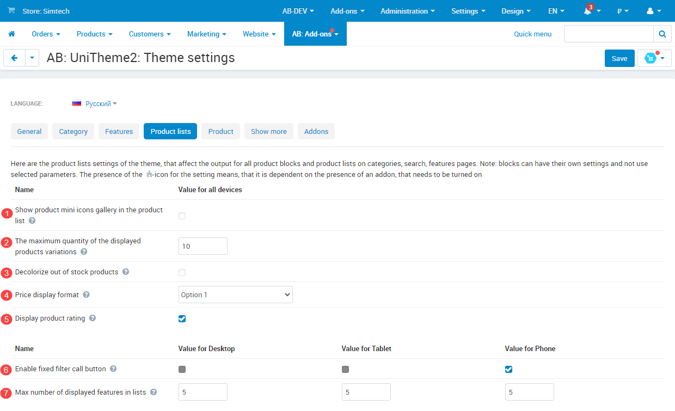675x411 pixels.
Task: Click the top search input field
Action: click(609, 34)
